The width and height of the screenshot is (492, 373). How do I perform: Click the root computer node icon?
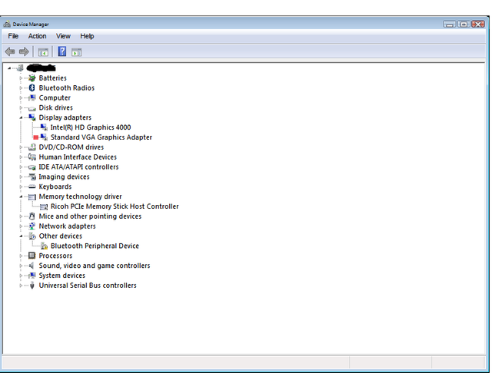[x=20, y=68]
